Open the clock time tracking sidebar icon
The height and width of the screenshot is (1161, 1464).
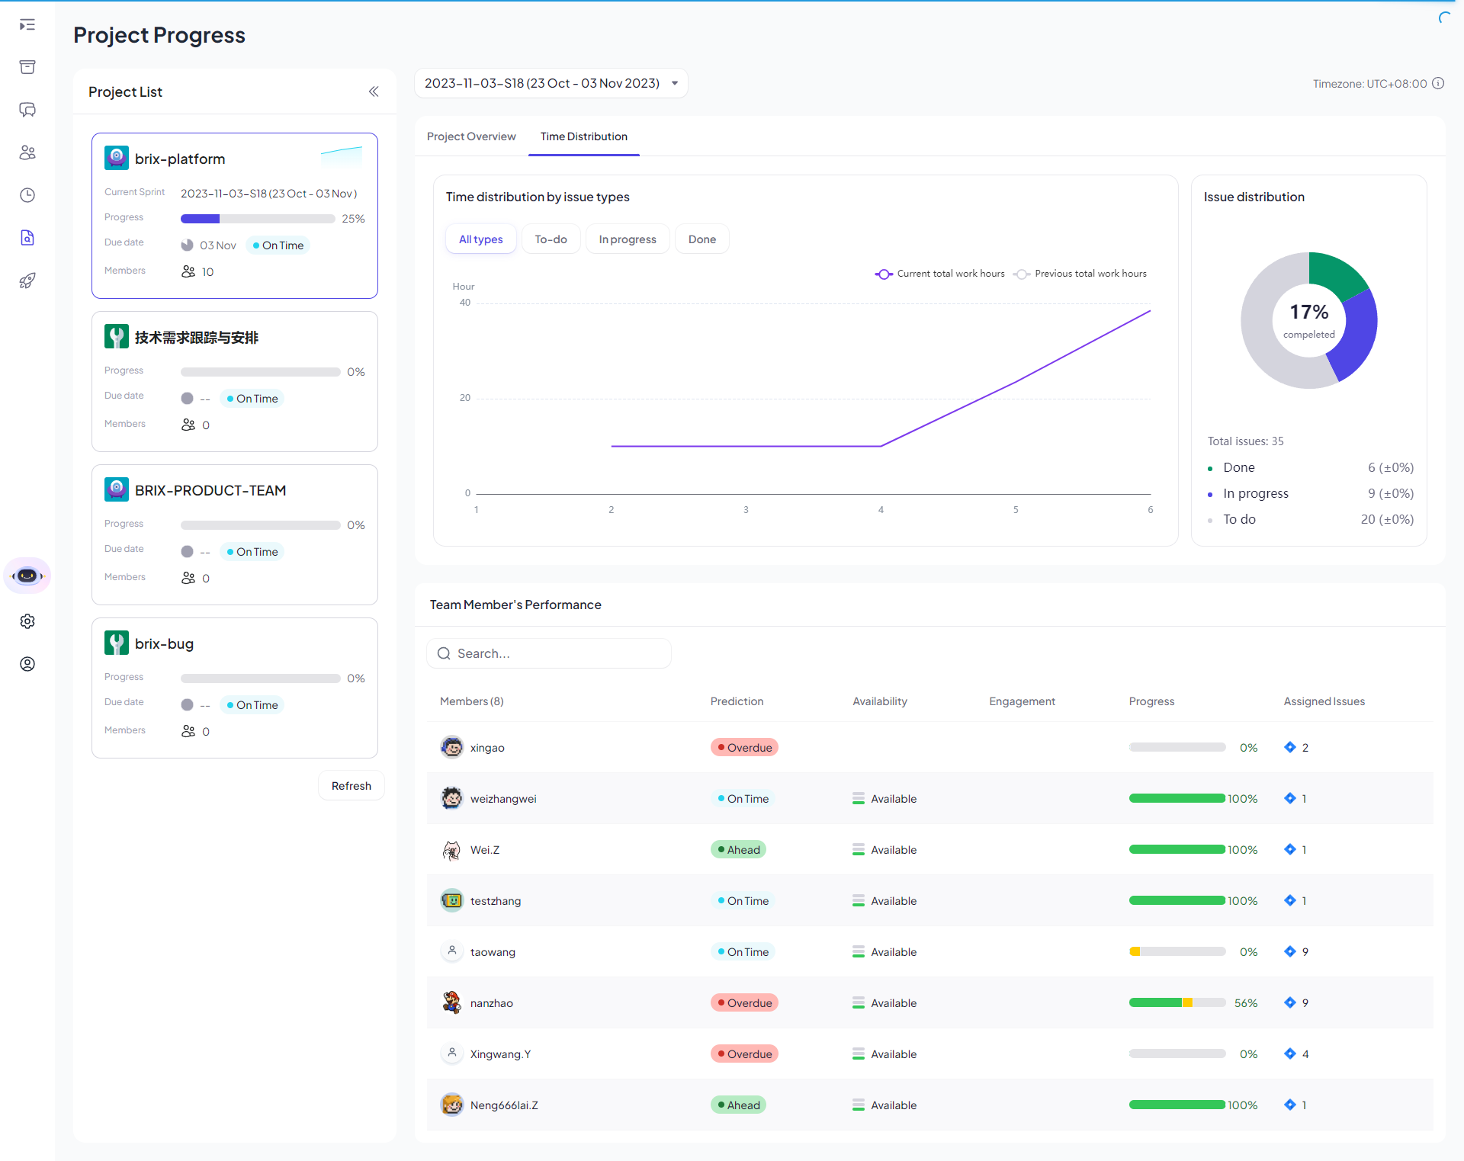pyautogui.click(x=27, y=195)
